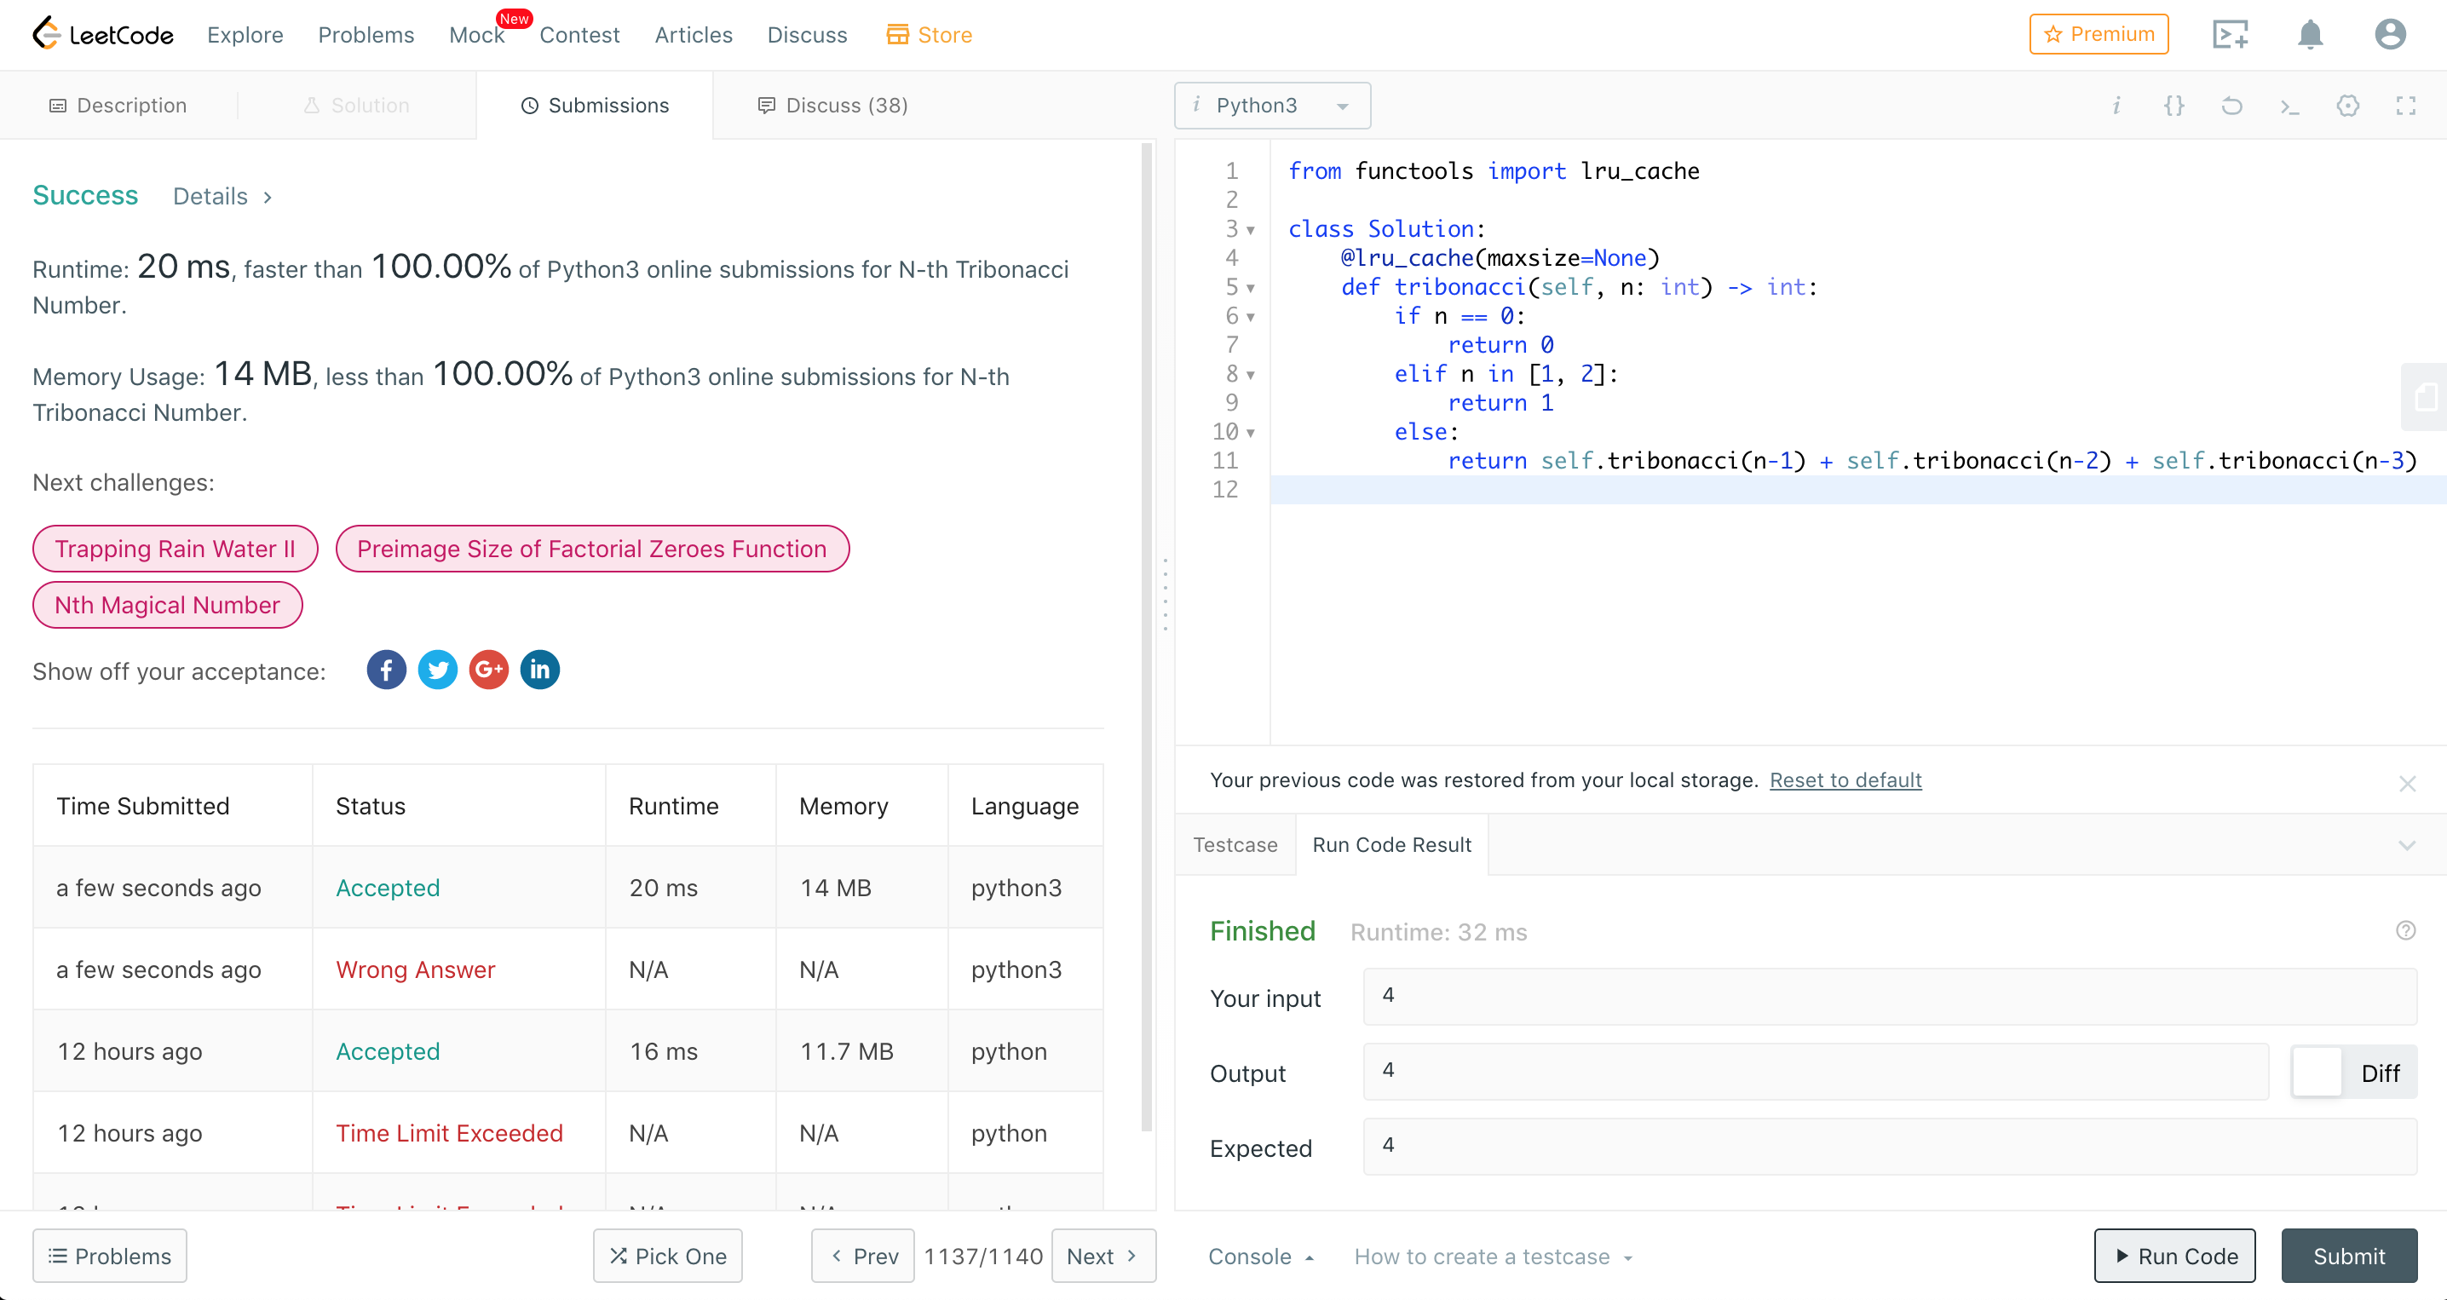This screenshot has width=2447, height=1300.
Task: Close the restored code notice
Action: (x=2406, y=784)
